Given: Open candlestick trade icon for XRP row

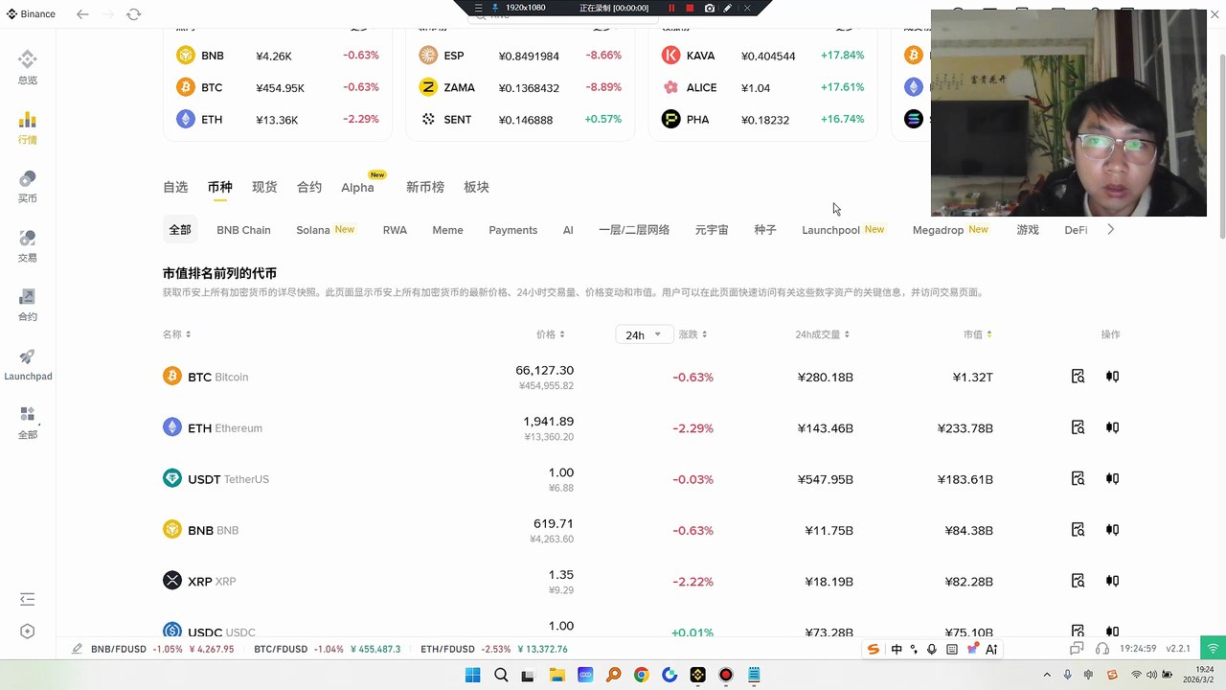Looking at the screenshot, I should coord(1112,580).
